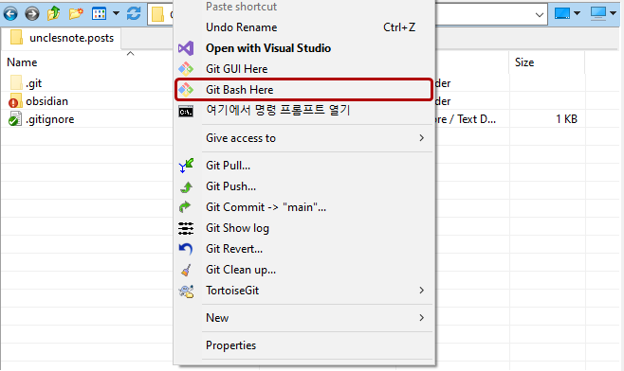This screenshot has width=624, height=371.
Task: Sort by the Size column header
Action: pos(524,62)
